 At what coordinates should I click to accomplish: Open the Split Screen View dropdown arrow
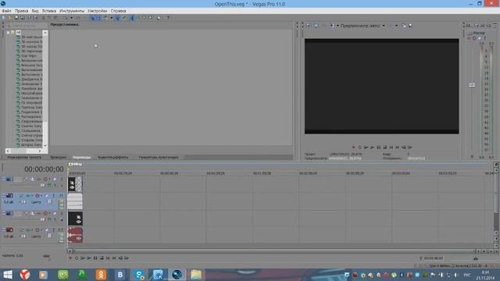point(337,26)
